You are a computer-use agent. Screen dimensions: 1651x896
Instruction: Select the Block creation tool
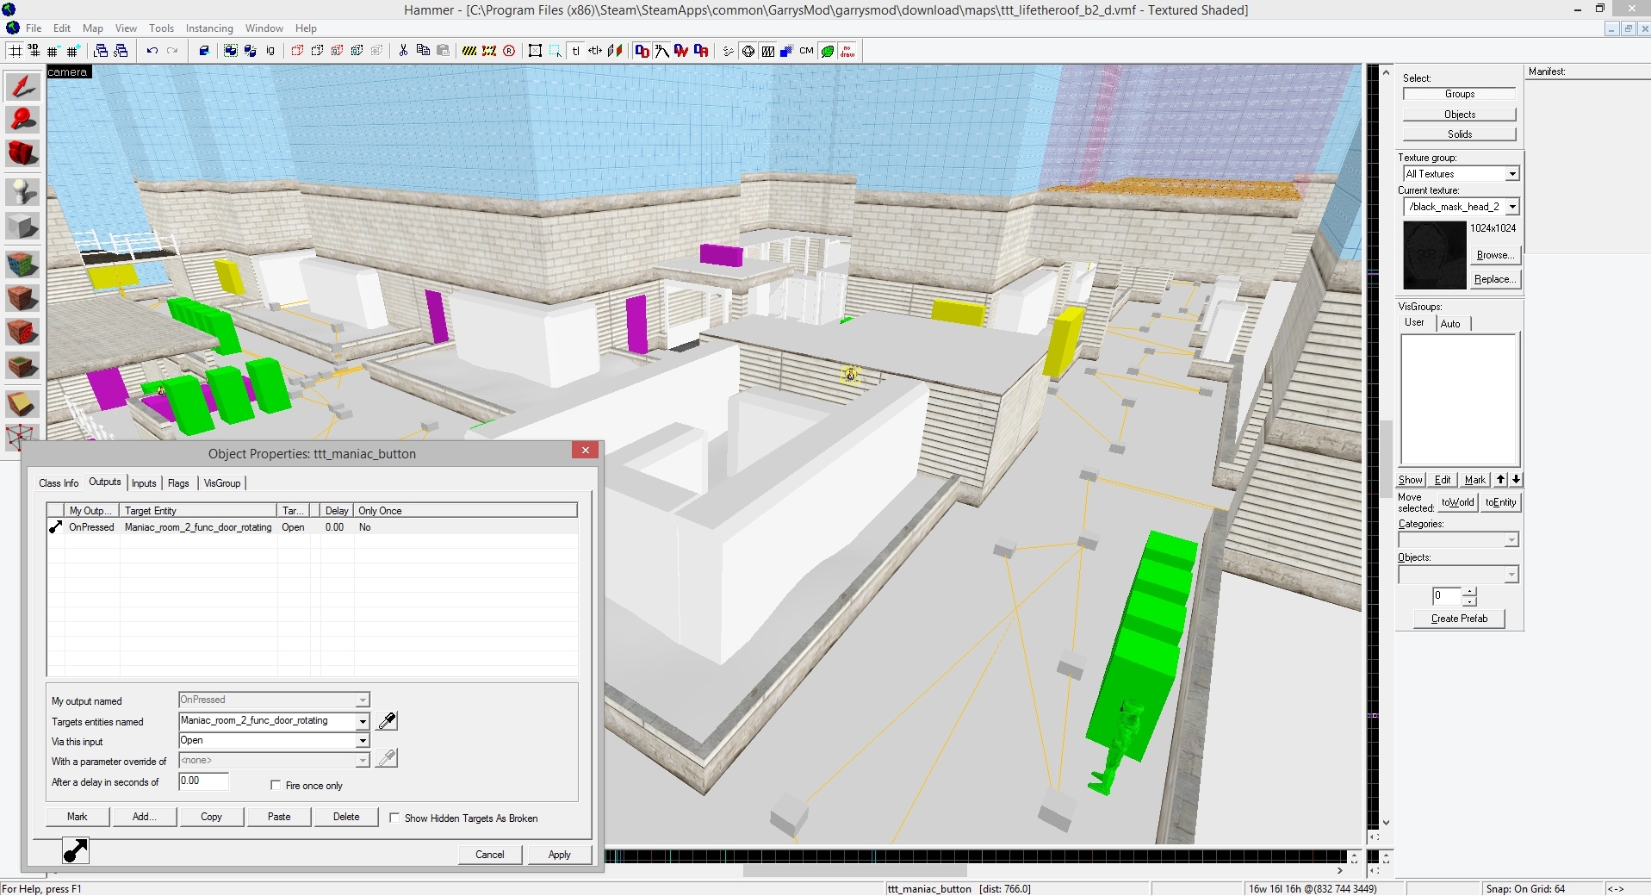pos(22,227)
